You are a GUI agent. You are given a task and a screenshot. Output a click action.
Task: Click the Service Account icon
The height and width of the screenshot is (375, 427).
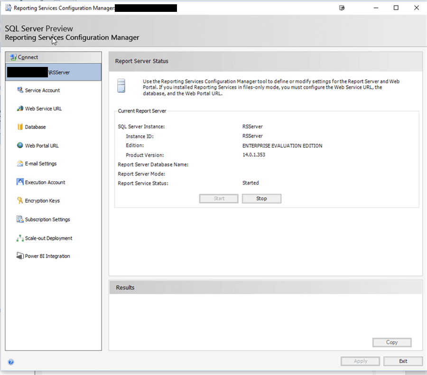pos(20,90)
